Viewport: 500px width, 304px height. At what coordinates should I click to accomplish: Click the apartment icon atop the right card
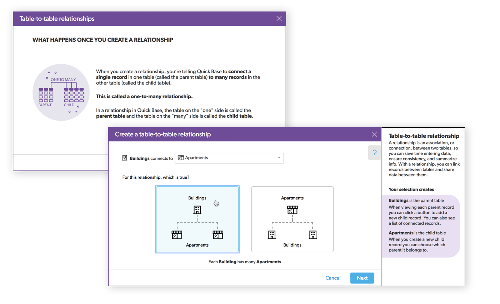coord(292,210)
